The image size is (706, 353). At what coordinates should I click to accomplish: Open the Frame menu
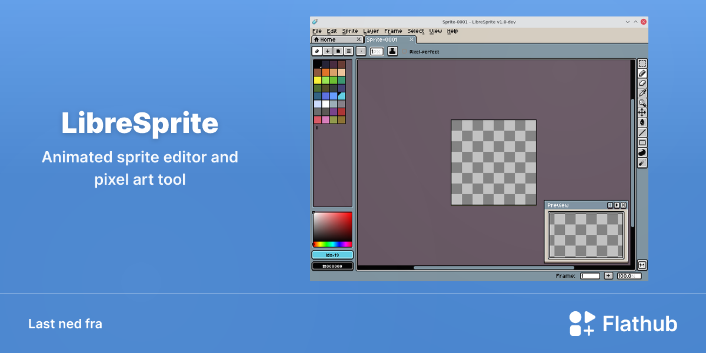[x=393, y=31]
